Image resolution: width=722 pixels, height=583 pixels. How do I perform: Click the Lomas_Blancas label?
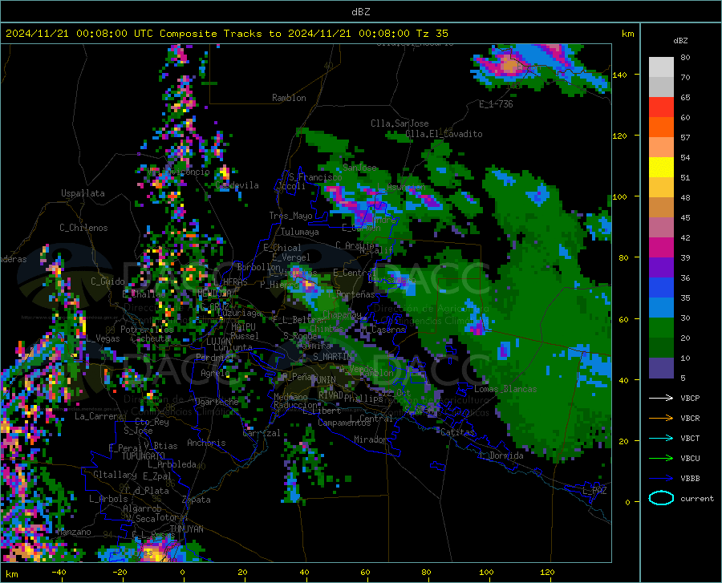point(505,389)
